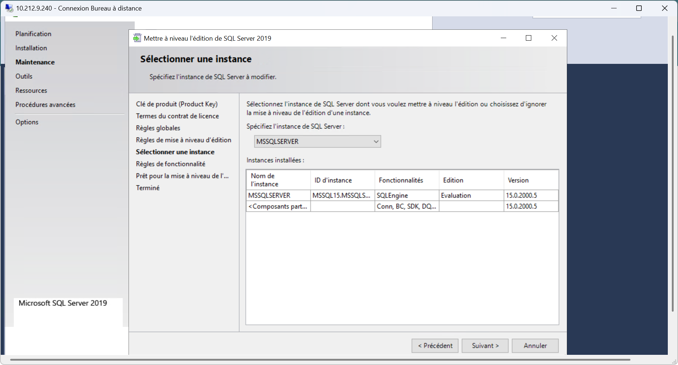
Task: Select the Règles globales step
Action: [158, 128]
